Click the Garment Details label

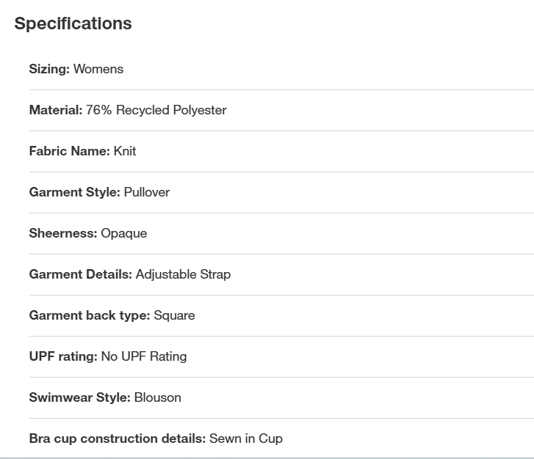(x=80, y=274)
